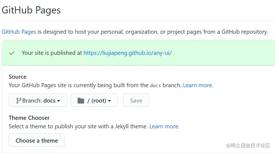Open the published site URL link
Image resolution: width=275 pixels, height=153 pixels.
(128, 53)
